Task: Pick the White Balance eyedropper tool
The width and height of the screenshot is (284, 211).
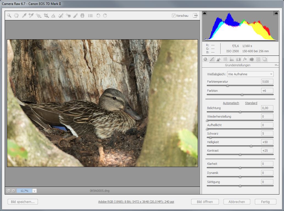Action: coord(24,16)
